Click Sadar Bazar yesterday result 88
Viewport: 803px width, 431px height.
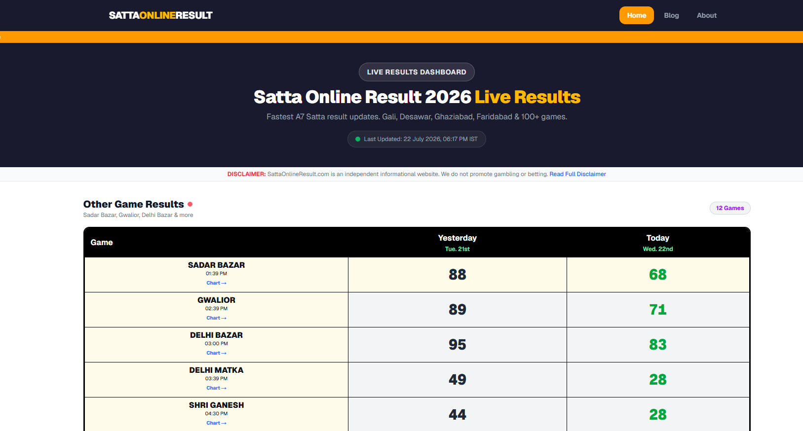pos(457,275)
